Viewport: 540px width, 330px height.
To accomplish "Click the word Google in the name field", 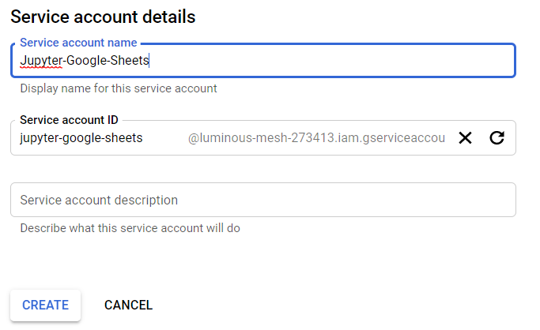I will click(86, 61).
